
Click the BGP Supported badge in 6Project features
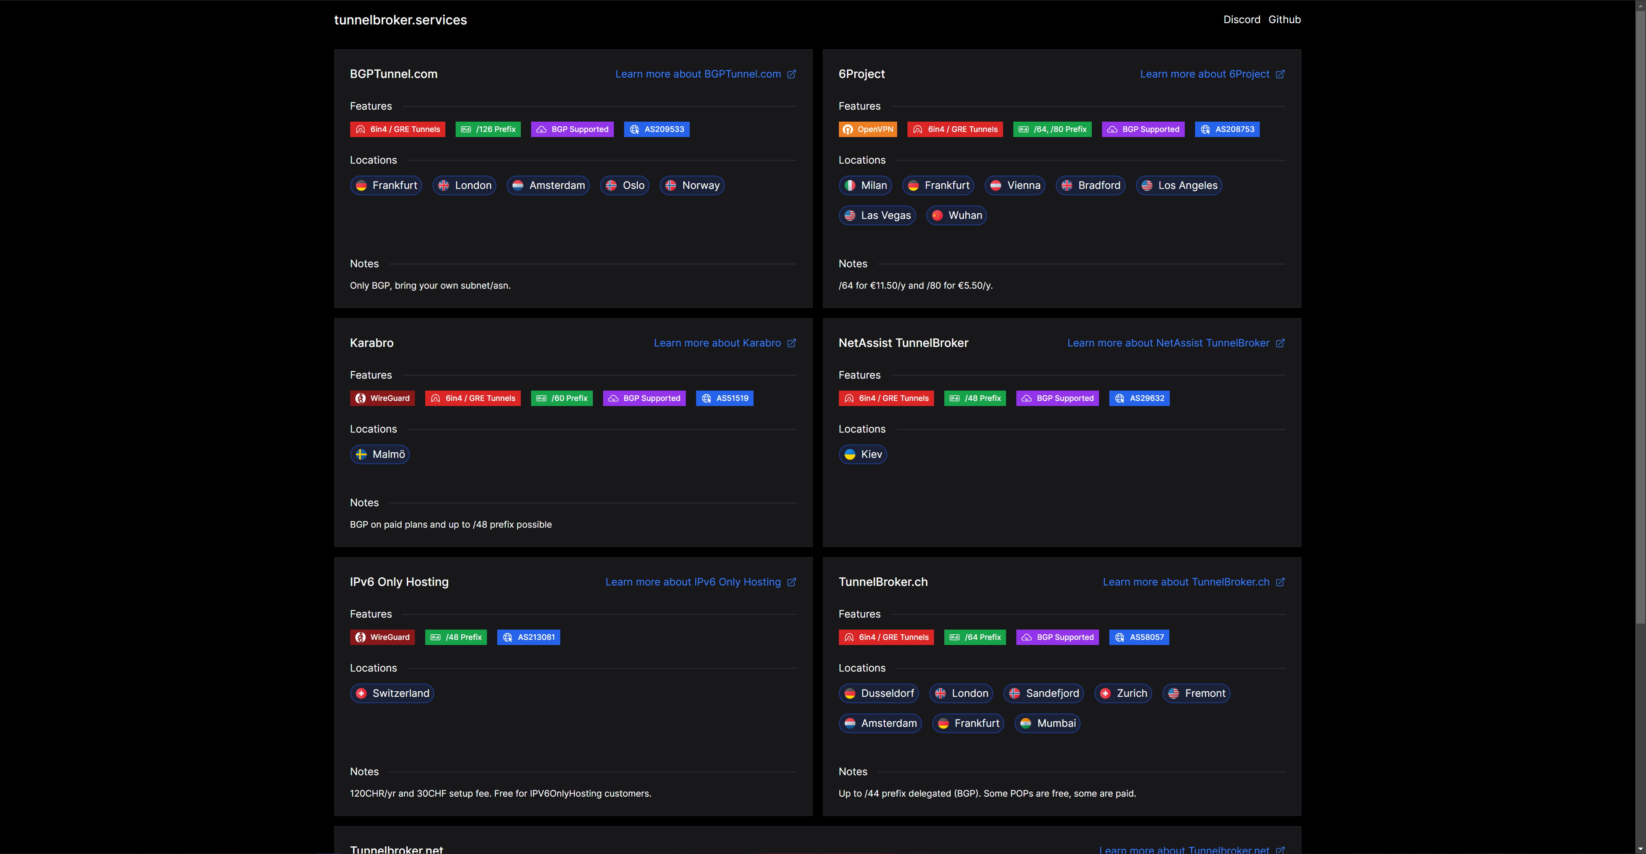[1143, 130]
